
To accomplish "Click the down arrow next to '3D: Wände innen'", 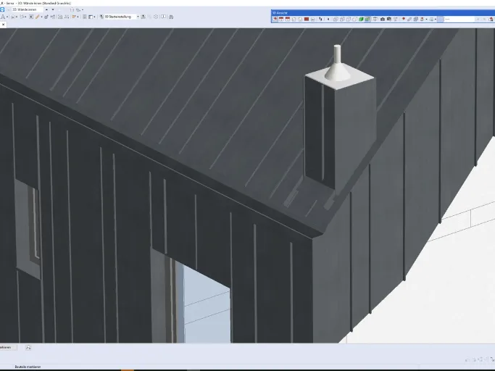I will coord(53,10).
